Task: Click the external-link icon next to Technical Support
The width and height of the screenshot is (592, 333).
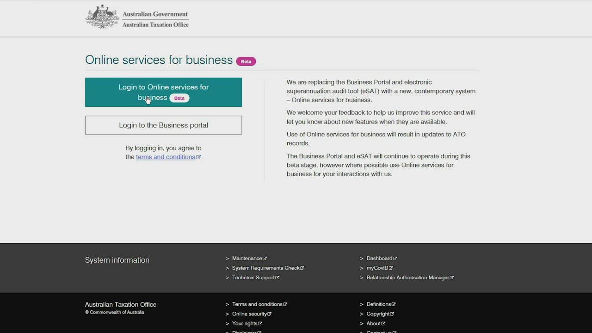Action: click(x=277, y=278)
